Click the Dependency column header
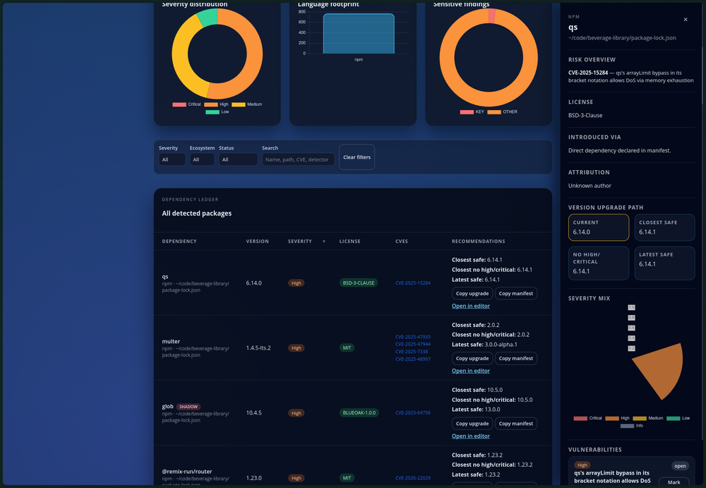Viewport: 706px width, 488px height. click(x=179, y=242)
